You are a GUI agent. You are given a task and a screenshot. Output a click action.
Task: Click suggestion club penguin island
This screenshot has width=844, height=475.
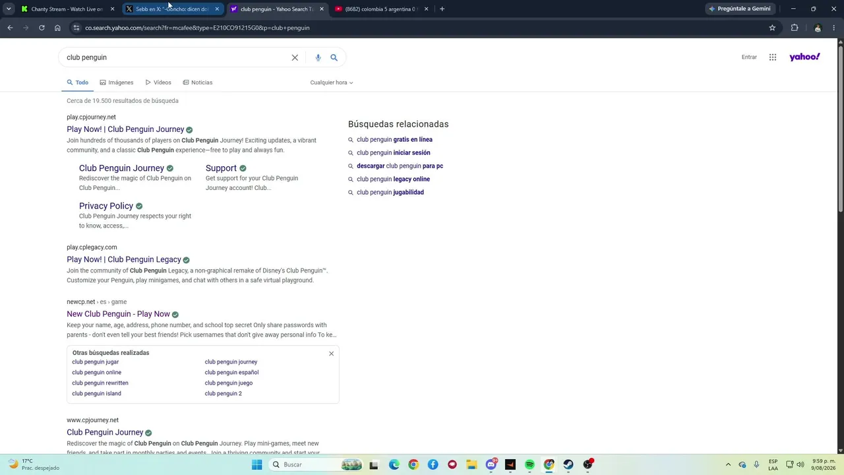tap(96, 393)
